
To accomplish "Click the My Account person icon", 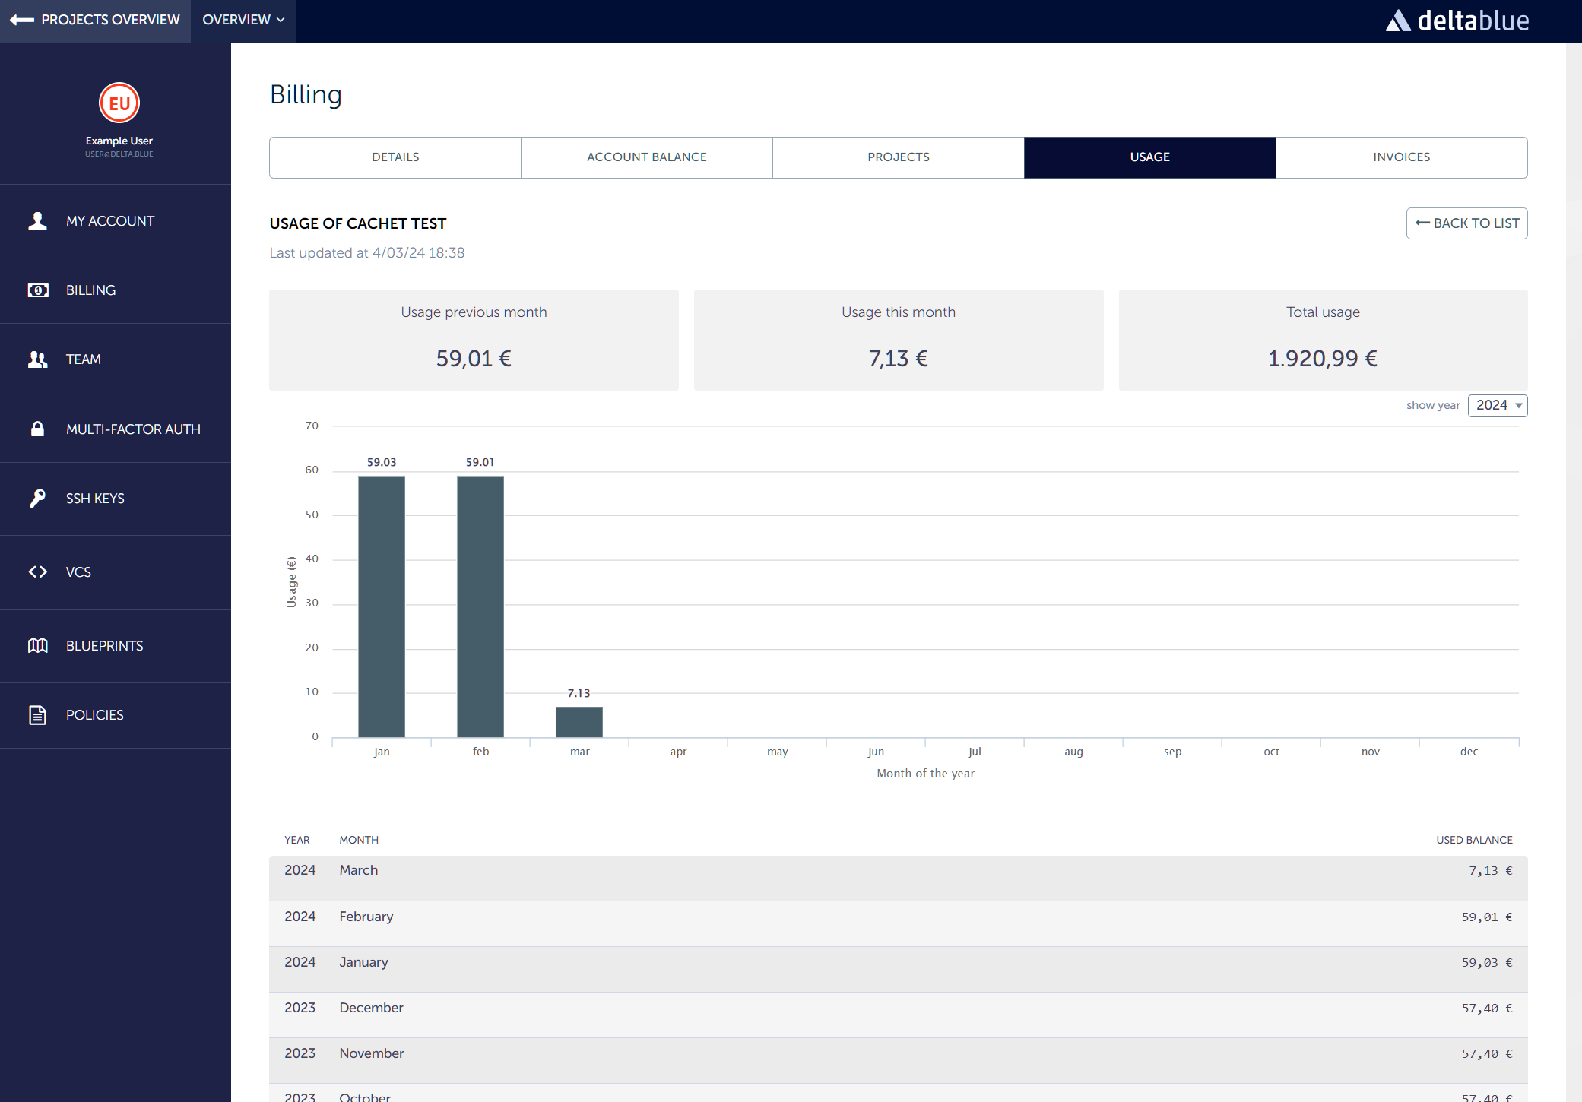I will pyautogui.click(x=37, y=221).
